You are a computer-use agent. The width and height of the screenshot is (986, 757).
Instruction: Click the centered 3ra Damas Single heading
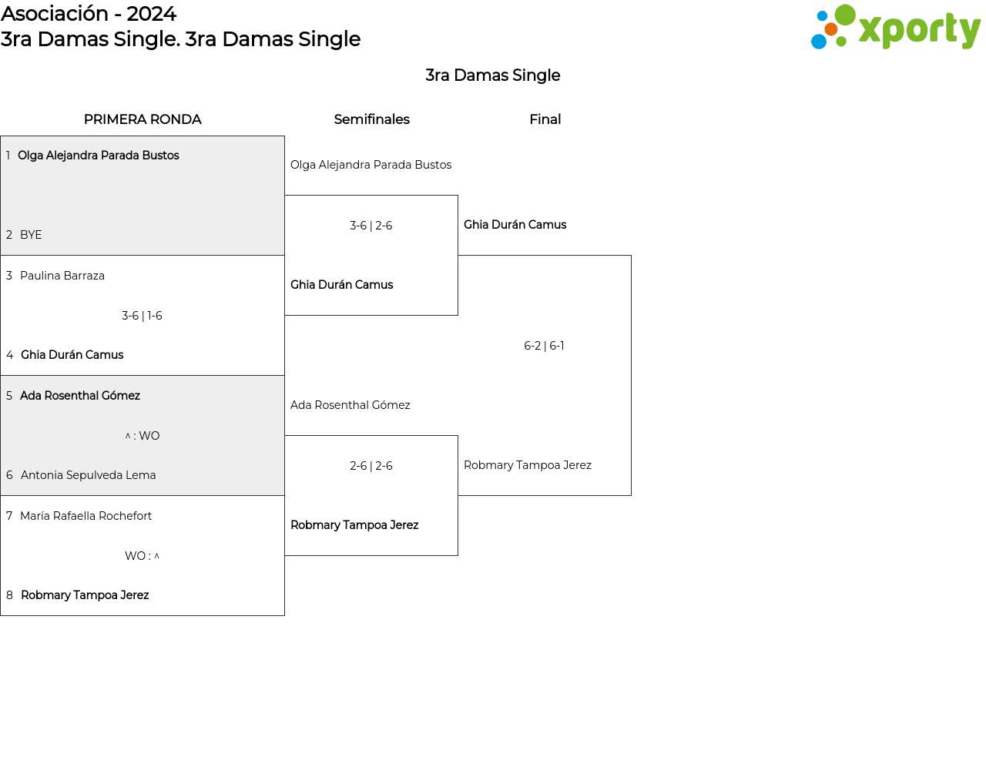point(493,75)
